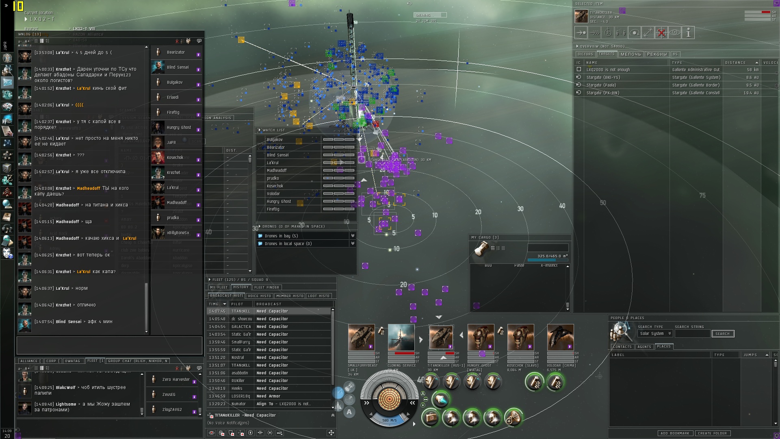
Task: Toggle Bulgakov watch list entry
Action: pos(275,139)
